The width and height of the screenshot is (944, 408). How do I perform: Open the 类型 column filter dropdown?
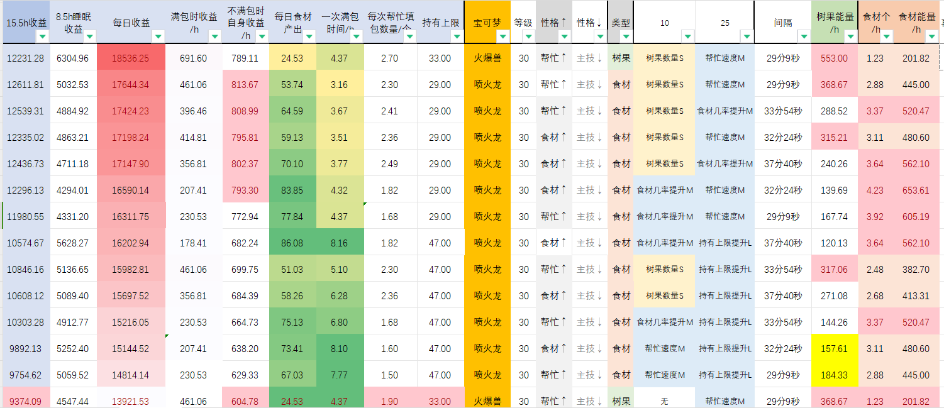pyautogui.click(x=625, y=37)
